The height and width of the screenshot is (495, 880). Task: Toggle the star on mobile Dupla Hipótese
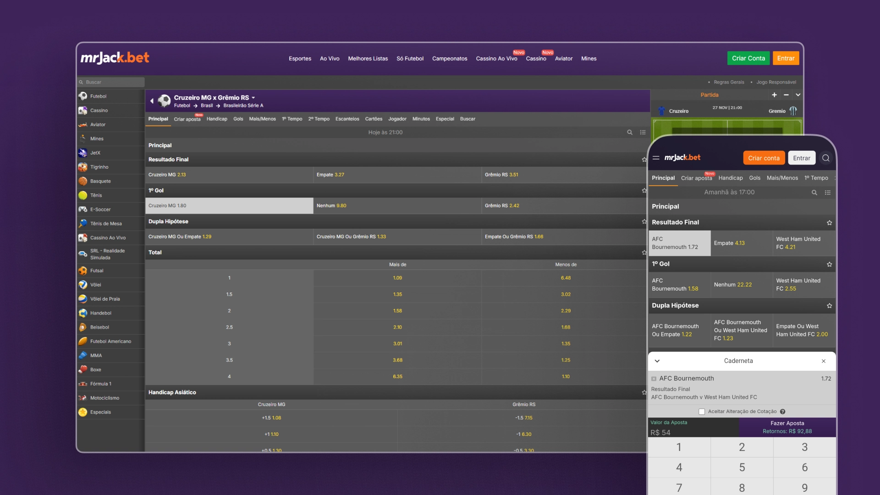coord(829,306)
